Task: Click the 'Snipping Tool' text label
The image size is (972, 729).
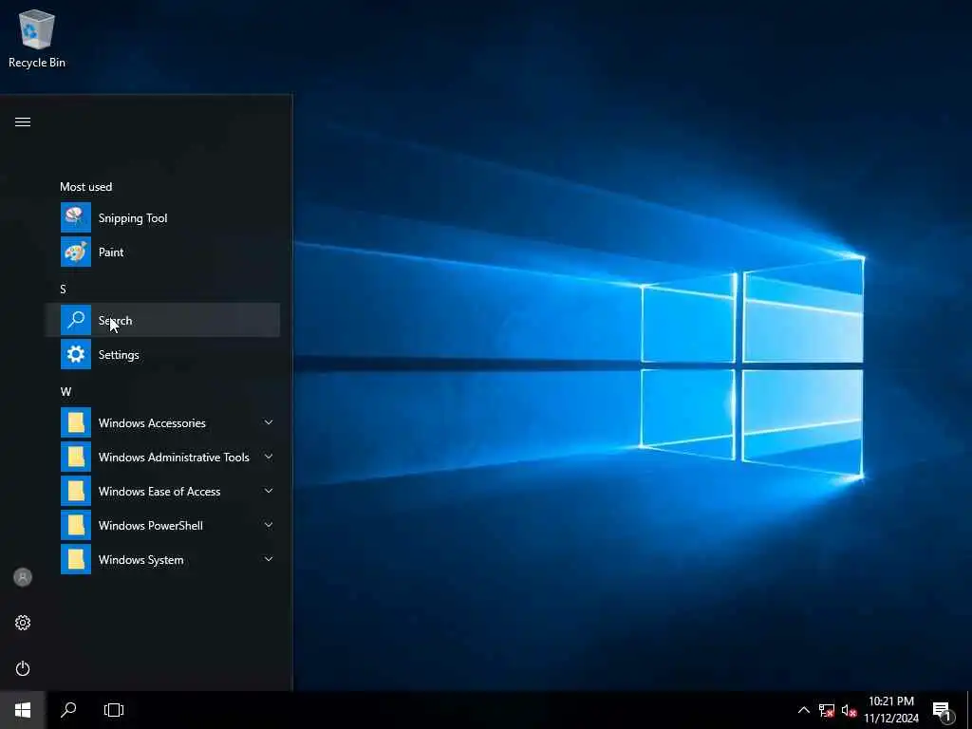Action: click(133, 218)
